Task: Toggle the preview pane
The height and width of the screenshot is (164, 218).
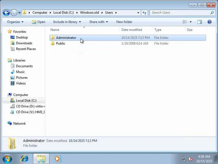Action: [200, 22]
